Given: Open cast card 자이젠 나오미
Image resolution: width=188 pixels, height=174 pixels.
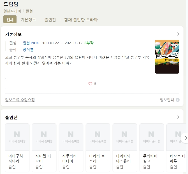Looking at the screenshot, I should [x=44, y=148].
